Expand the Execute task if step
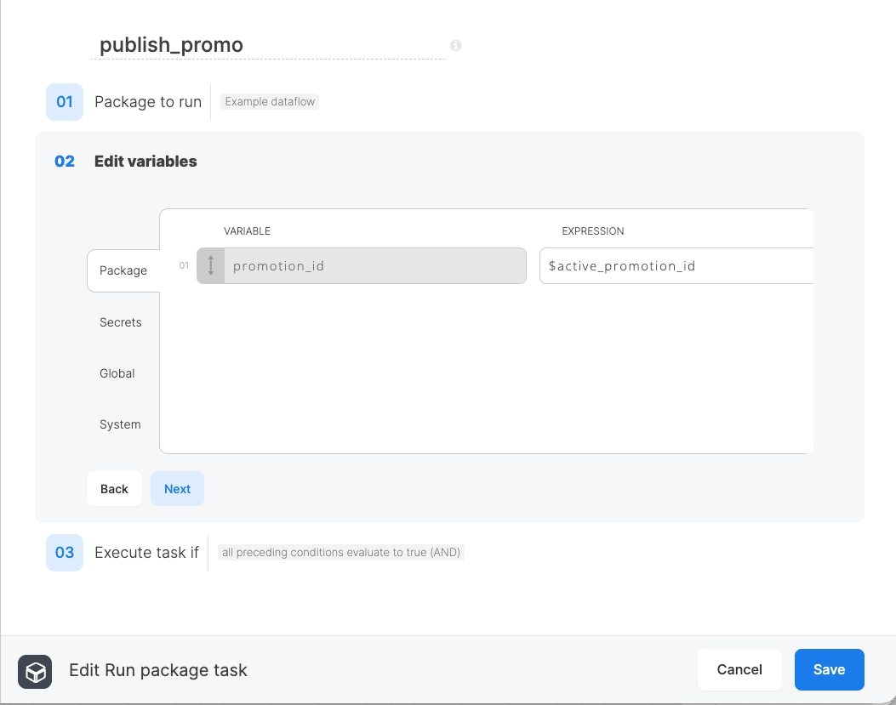This screenshot has height=705, width=896. (x=146, y=553)
